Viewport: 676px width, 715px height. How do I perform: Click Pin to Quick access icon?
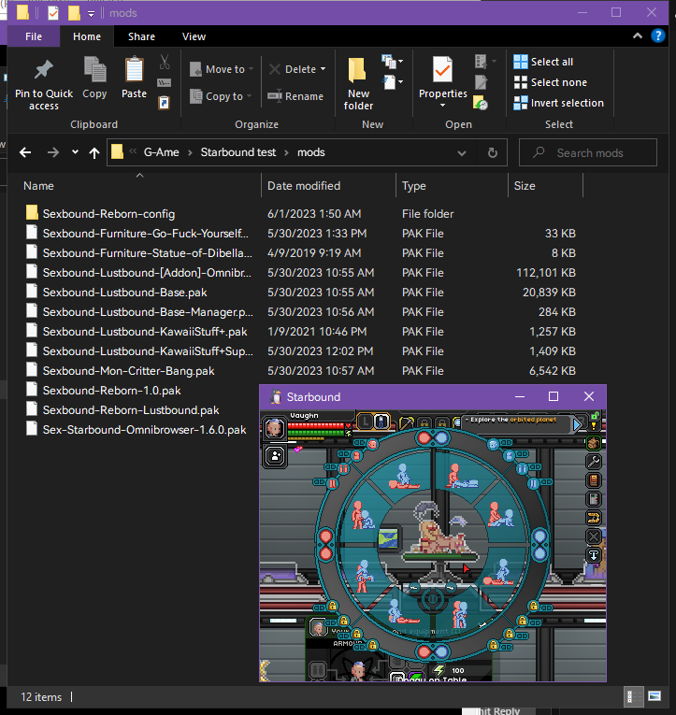(44, 70)
